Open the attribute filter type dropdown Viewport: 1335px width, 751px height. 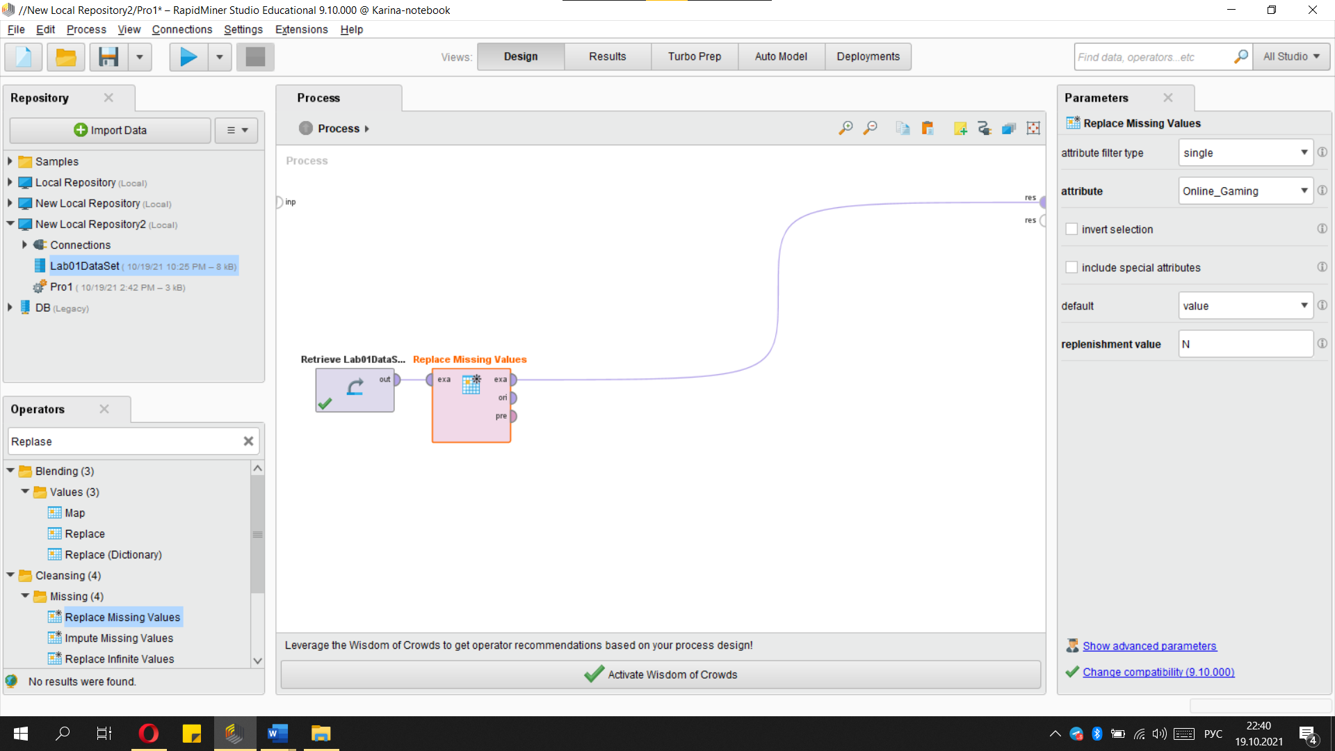(1245, 153)
